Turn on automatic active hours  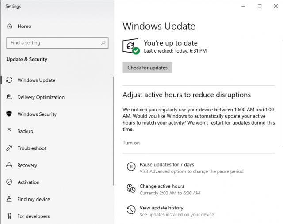click(x=131, y=143)
